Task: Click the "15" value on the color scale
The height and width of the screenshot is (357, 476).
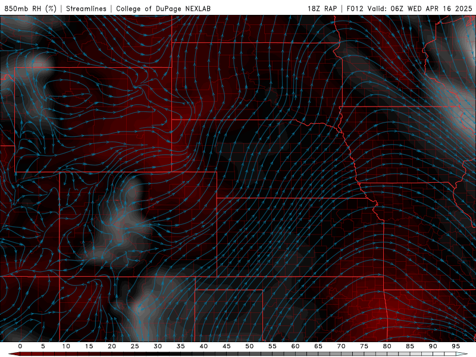Action: (x=89, y=346)
